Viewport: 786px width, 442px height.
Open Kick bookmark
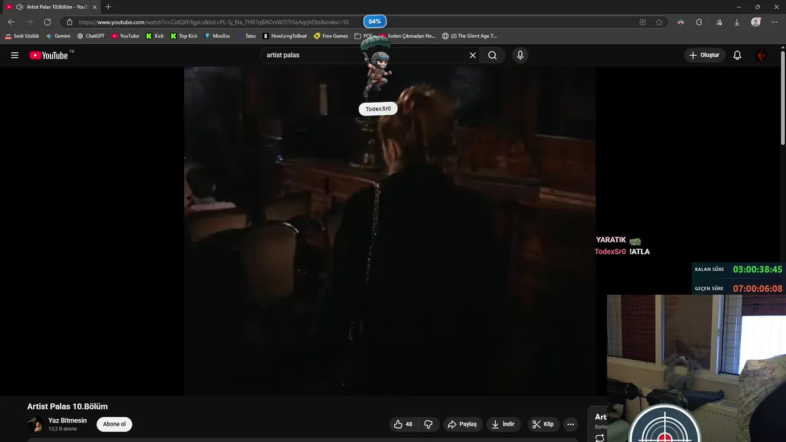click(155, 36)
